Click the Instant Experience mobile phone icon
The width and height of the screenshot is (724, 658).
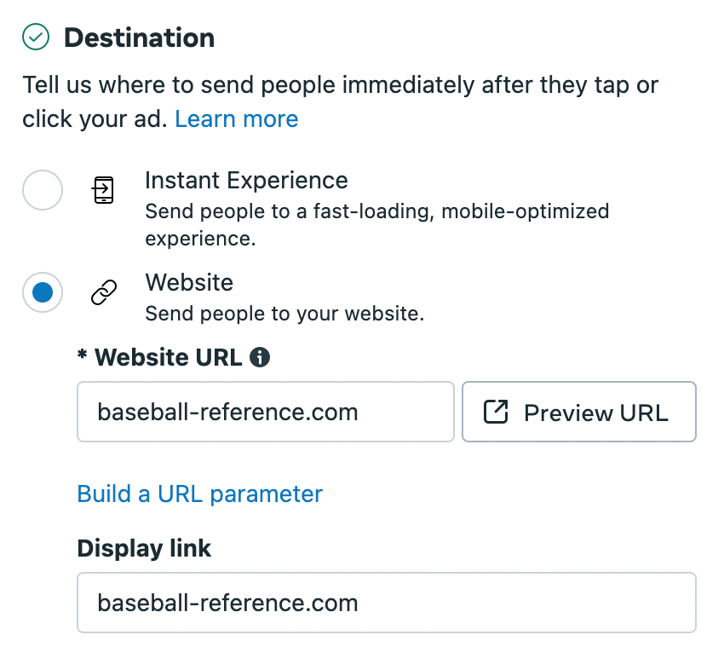tap(103, 190)
